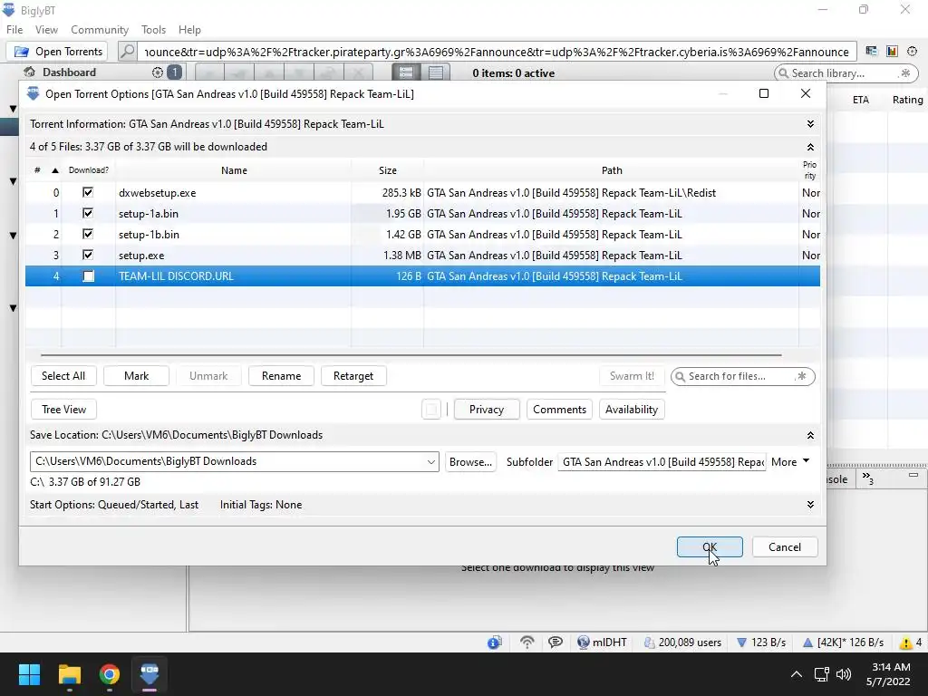Click the filter asterisk in Search for files
The image size is (928, 696).
pyautogui.click(x=801, y=376)
